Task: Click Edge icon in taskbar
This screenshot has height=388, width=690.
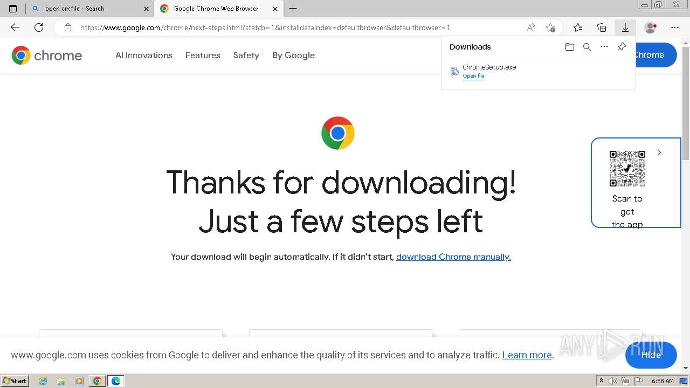Action: click(116, 381)
